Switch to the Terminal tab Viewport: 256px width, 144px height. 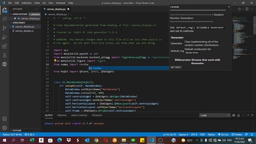62,115
